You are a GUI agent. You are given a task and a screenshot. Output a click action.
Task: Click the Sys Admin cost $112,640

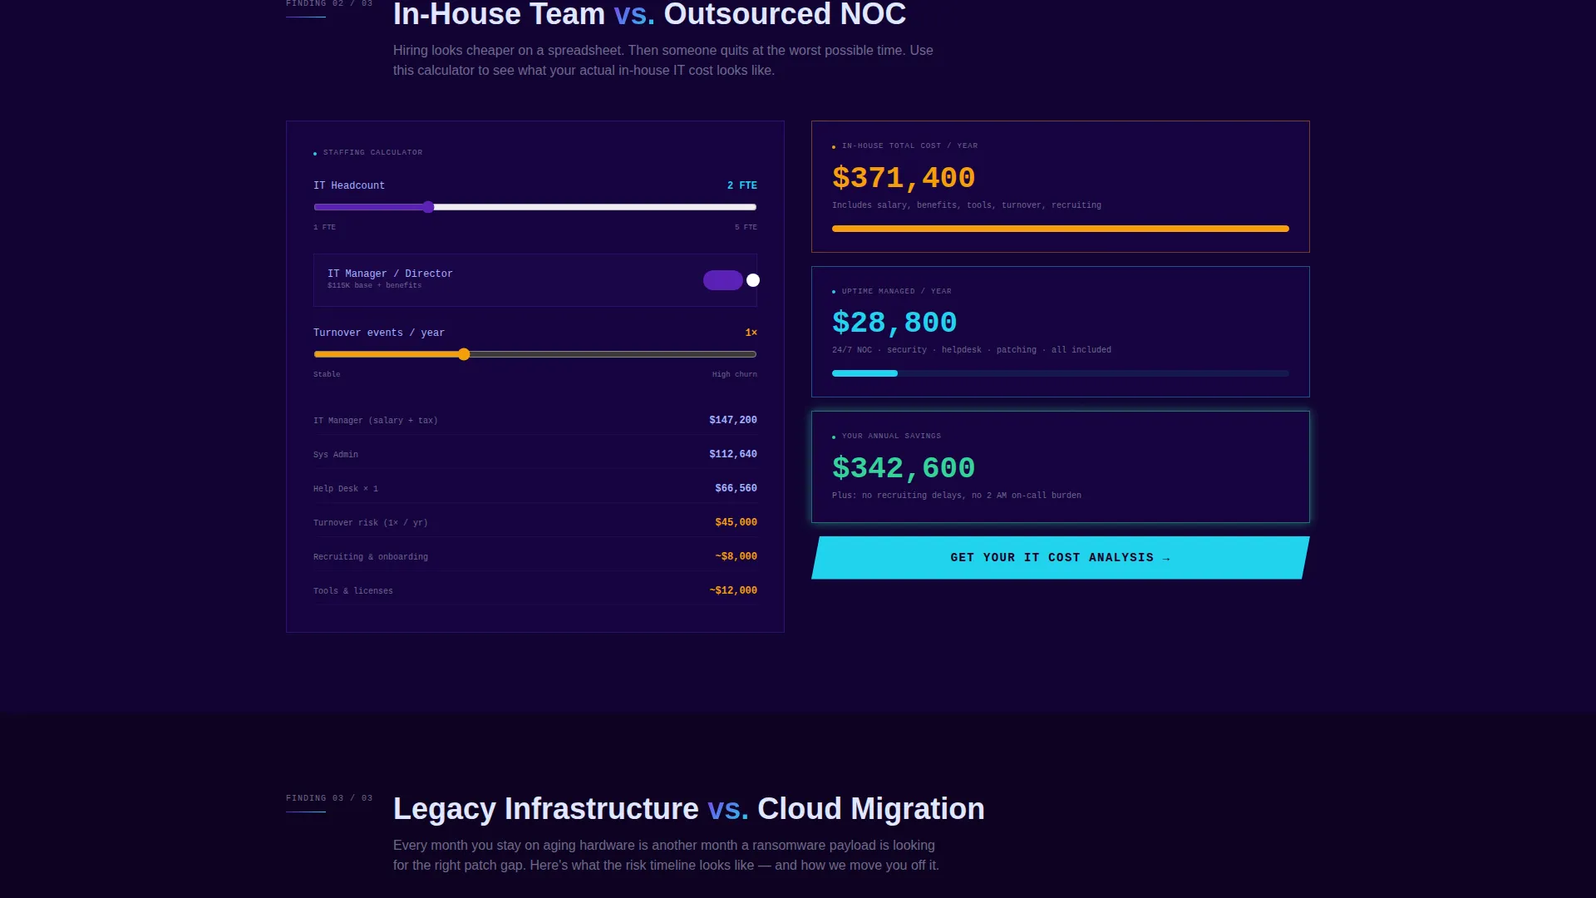click(x=733, y=454)
